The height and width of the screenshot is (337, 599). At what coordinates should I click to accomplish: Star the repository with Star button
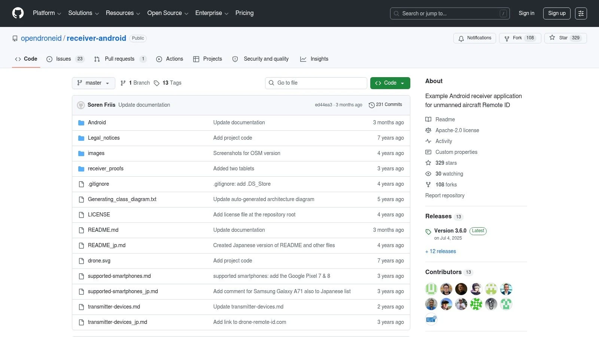(565, 38)
